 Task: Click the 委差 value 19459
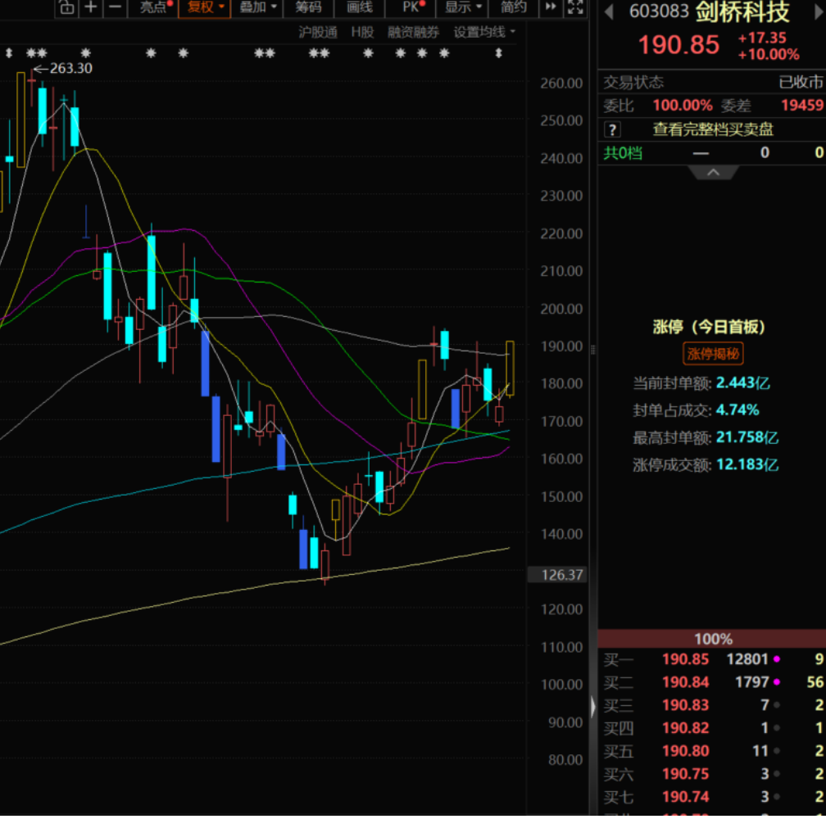click(x=801, y=106)
